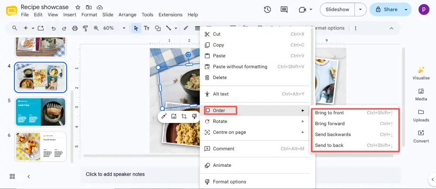Expand the Rotate submenu
This screenshot has width=436, height=189.
pos(255,121)
